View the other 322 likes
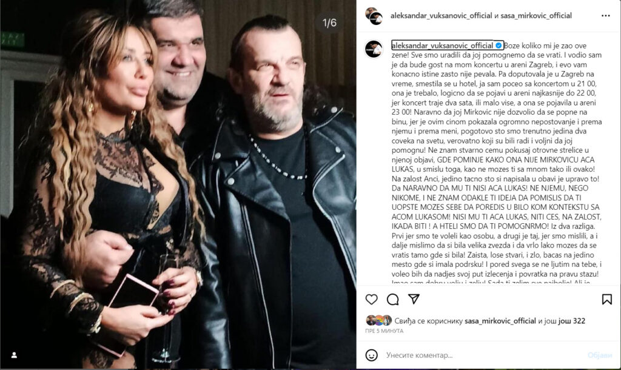 [571, 321]
